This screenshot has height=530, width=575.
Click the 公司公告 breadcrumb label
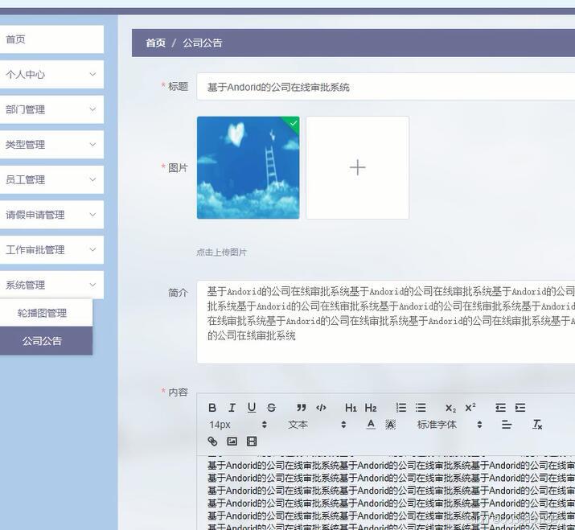click(x=203, y=43)
